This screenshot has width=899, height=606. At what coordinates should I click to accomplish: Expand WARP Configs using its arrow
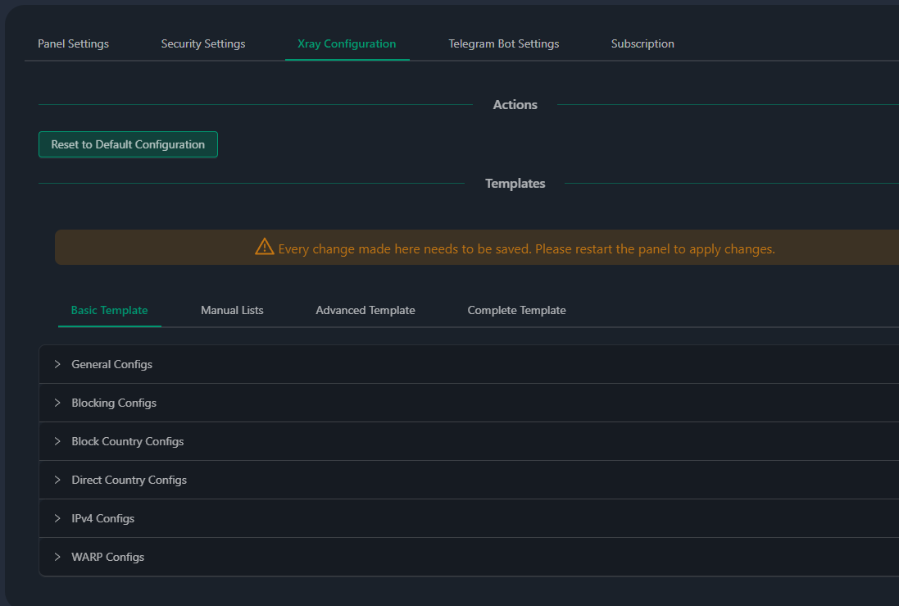[x=57, y=557]
